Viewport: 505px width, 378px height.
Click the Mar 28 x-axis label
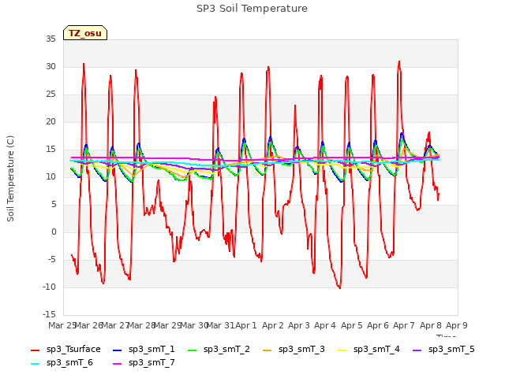click(142, 325)
